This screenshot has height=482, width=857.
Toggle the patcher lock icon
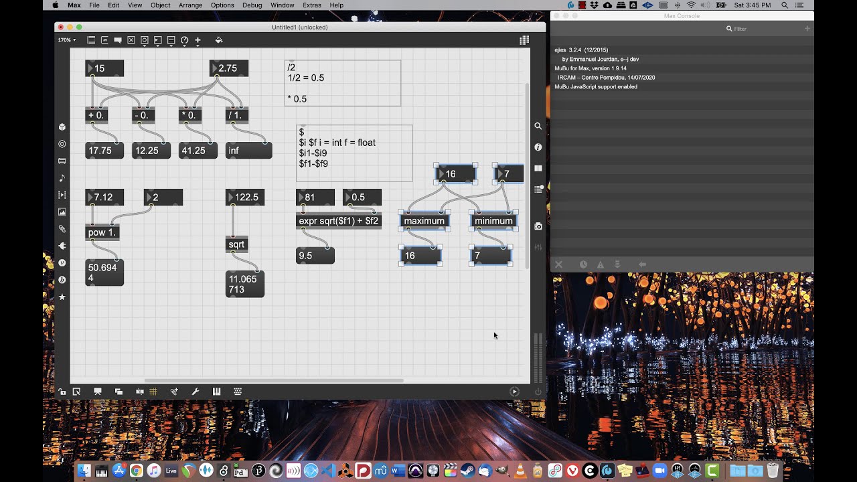[x=62, y=392]
